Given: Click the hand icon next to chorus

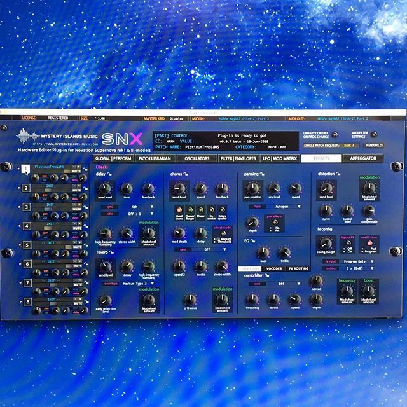Looking at the screenshot, I should point(185,174).
